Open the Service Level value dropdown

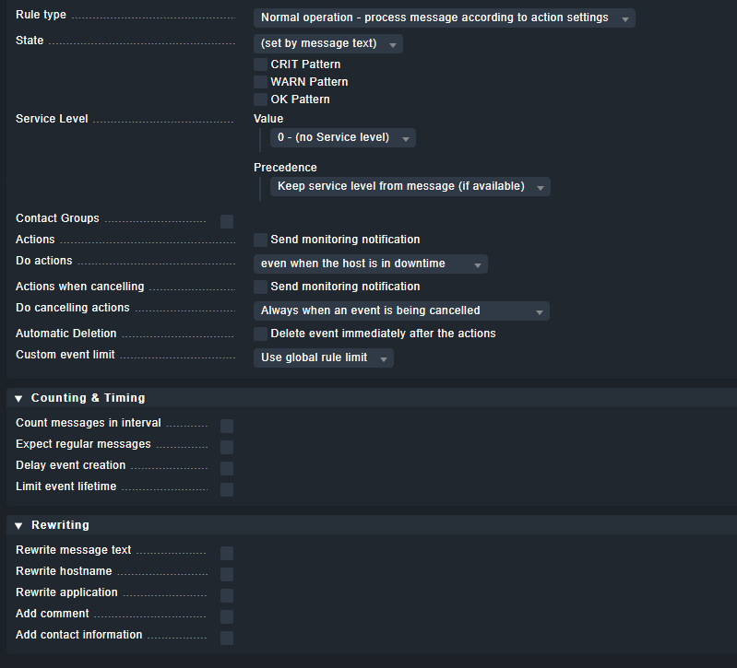[x=342, y=137]
